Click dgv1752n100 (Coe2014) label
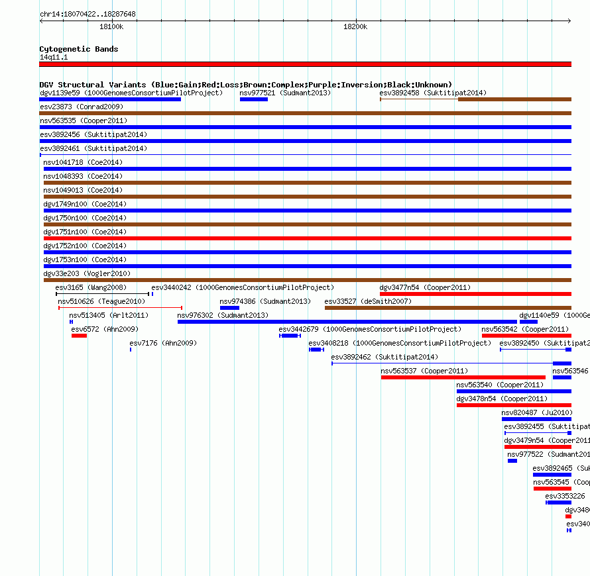Image resolution: width=590 pixels, height=576 pixels. click(x=85, y=246)
